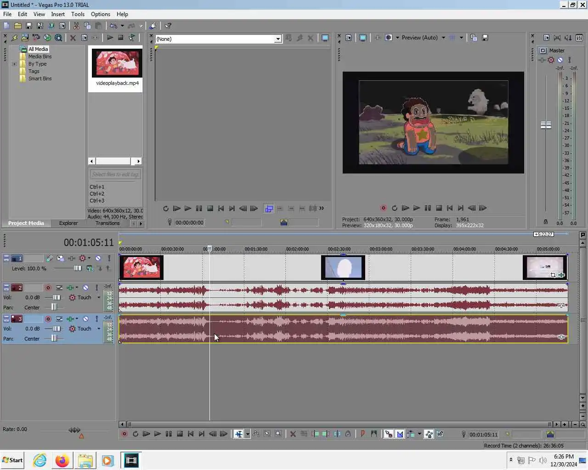The image size is (588, 470).
Task: Insert region on timeline toolbar
Action: pos(374,434)
